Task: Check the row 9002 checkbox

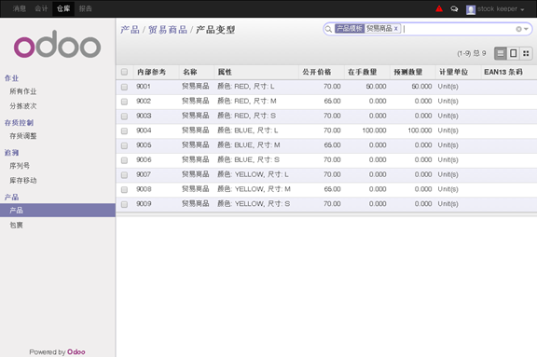Action: click(x=124, y=102)
